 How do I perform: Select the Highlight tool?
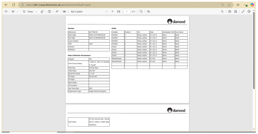pyautogui.click(x=13, y=12)
